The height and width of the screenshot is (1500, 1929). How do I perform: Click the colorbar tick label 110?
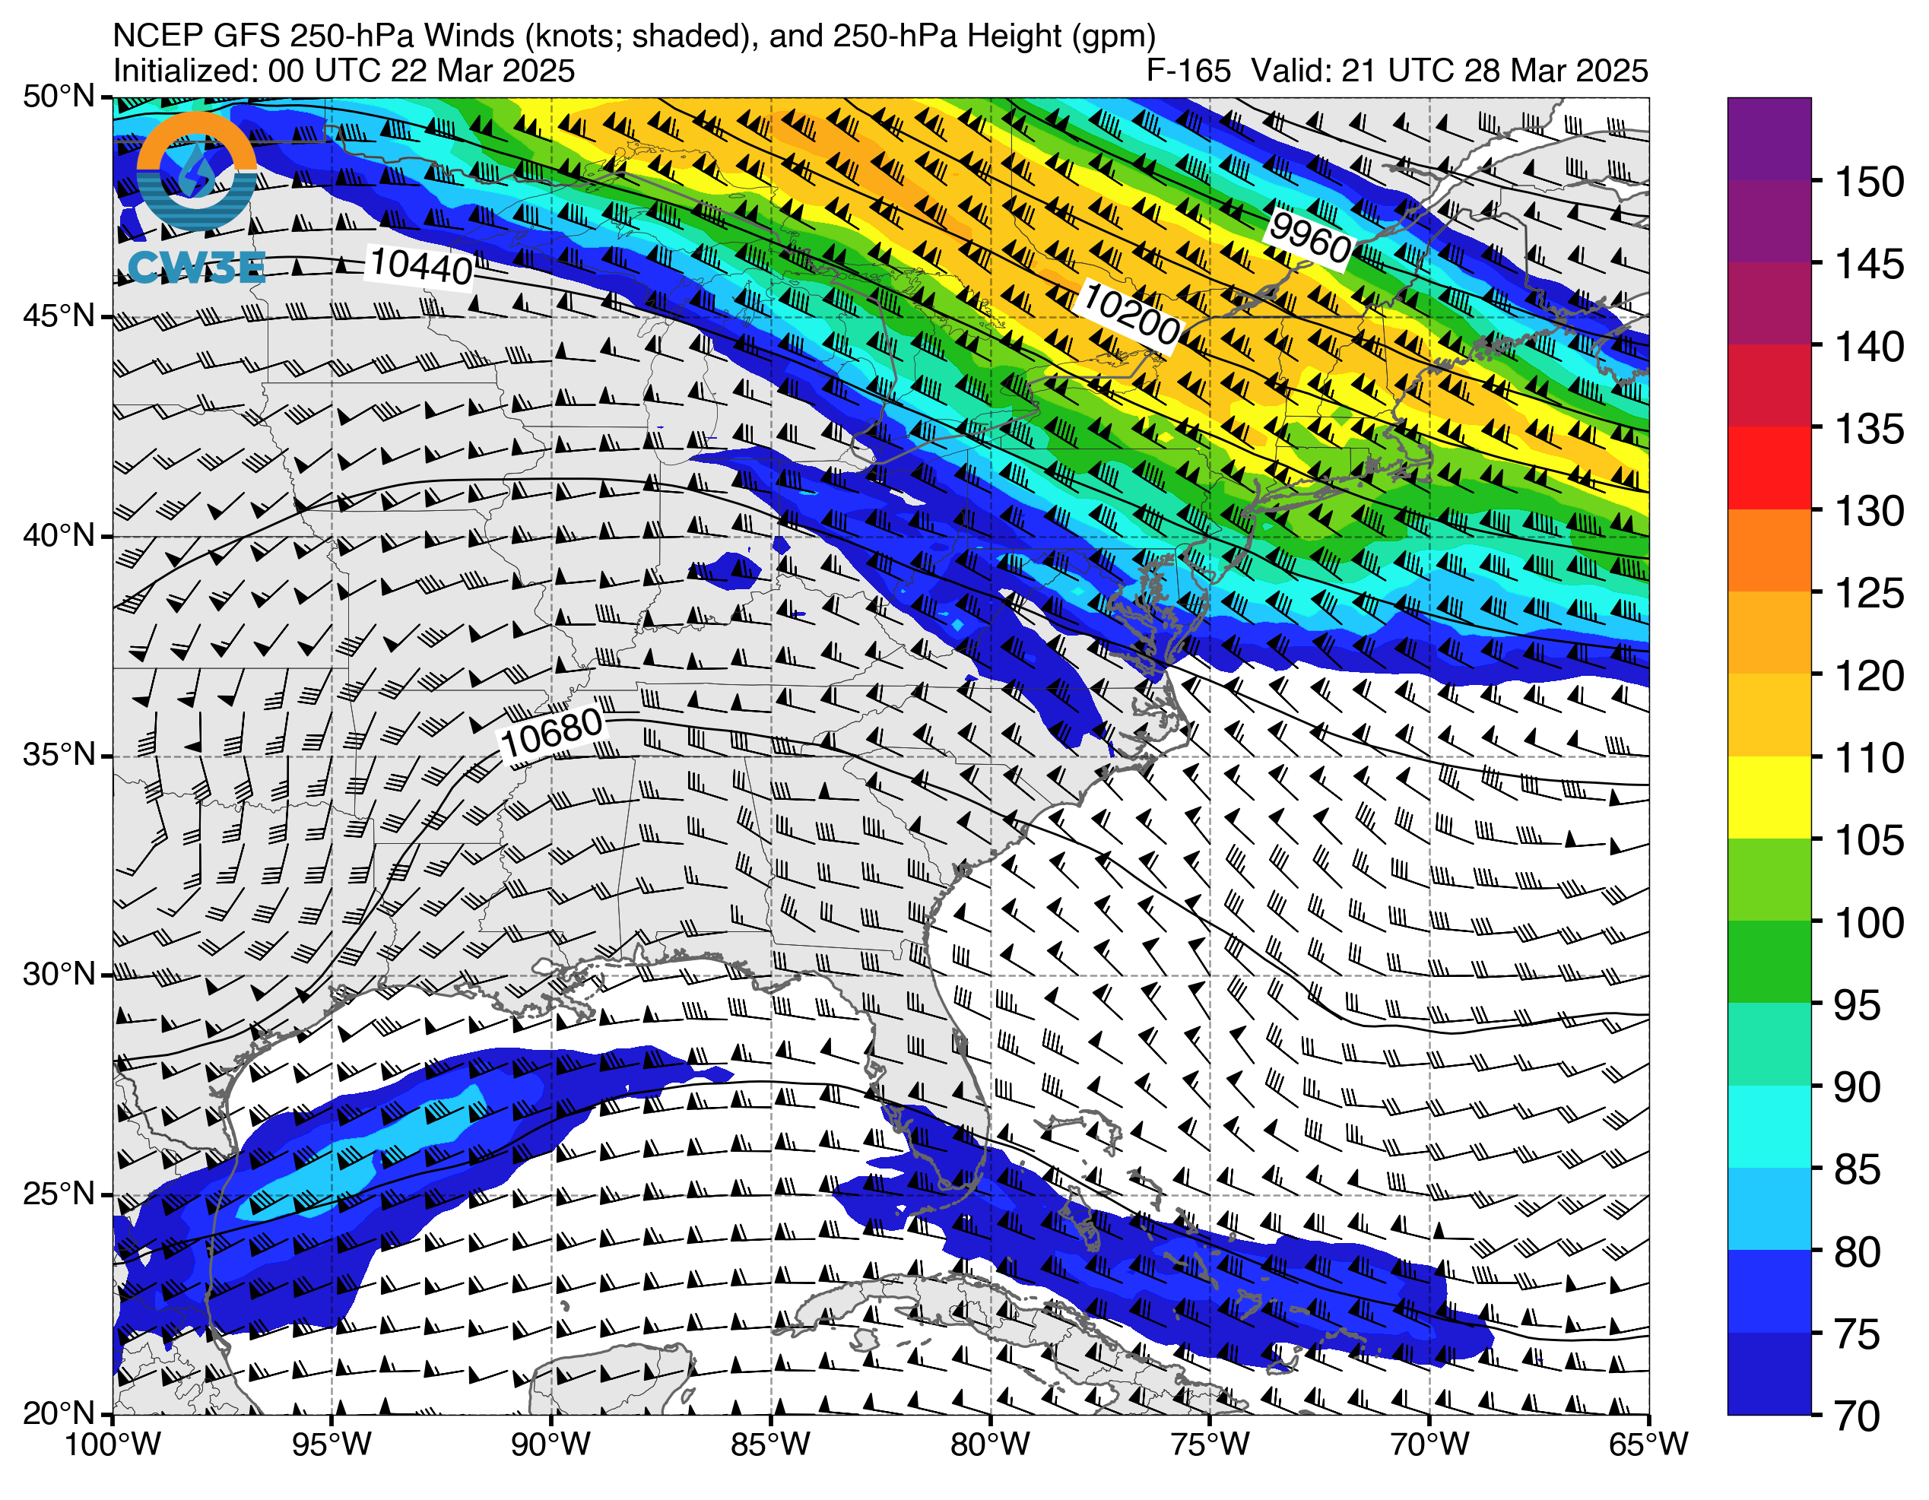pos(1869,757)
